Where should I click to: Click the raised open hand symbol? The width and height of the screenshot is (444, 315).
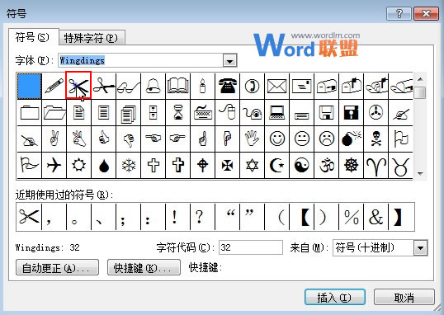(x=252, y=139)
